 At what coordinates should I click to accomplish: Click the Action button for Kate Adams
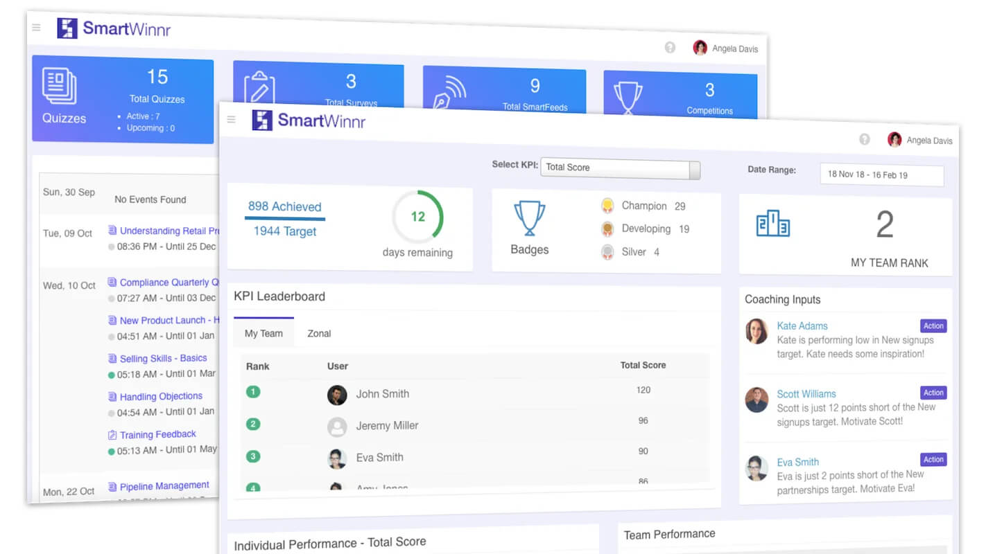[x=933, y=325]
